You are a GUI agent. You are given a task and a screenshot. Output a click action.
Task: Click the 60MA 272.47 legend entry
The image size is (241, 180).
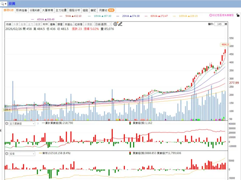tap(156, 16)
